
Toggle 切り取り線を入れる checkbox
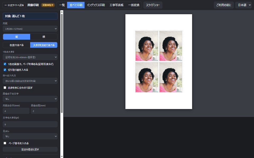pyautogui.click(x=5, y=70)
